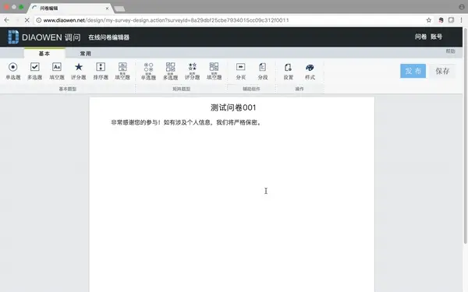Insert a 多选题 checkbox question
This screenshot has height=292, width=468.
(35, 71)
